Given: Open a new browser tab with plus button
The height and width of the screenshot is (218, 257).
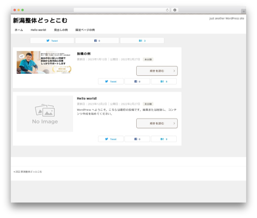Looking at the screenshot, I should [244, 11].
